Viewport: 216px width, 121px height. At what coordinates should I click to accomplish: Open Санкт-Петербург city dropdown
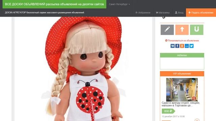(x=119, y=4)
